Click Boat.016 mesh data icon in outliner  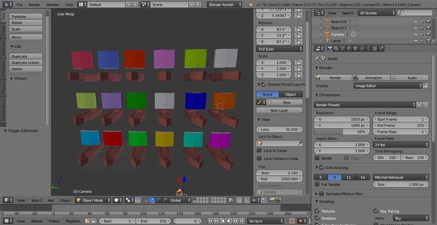click(356, 21)
